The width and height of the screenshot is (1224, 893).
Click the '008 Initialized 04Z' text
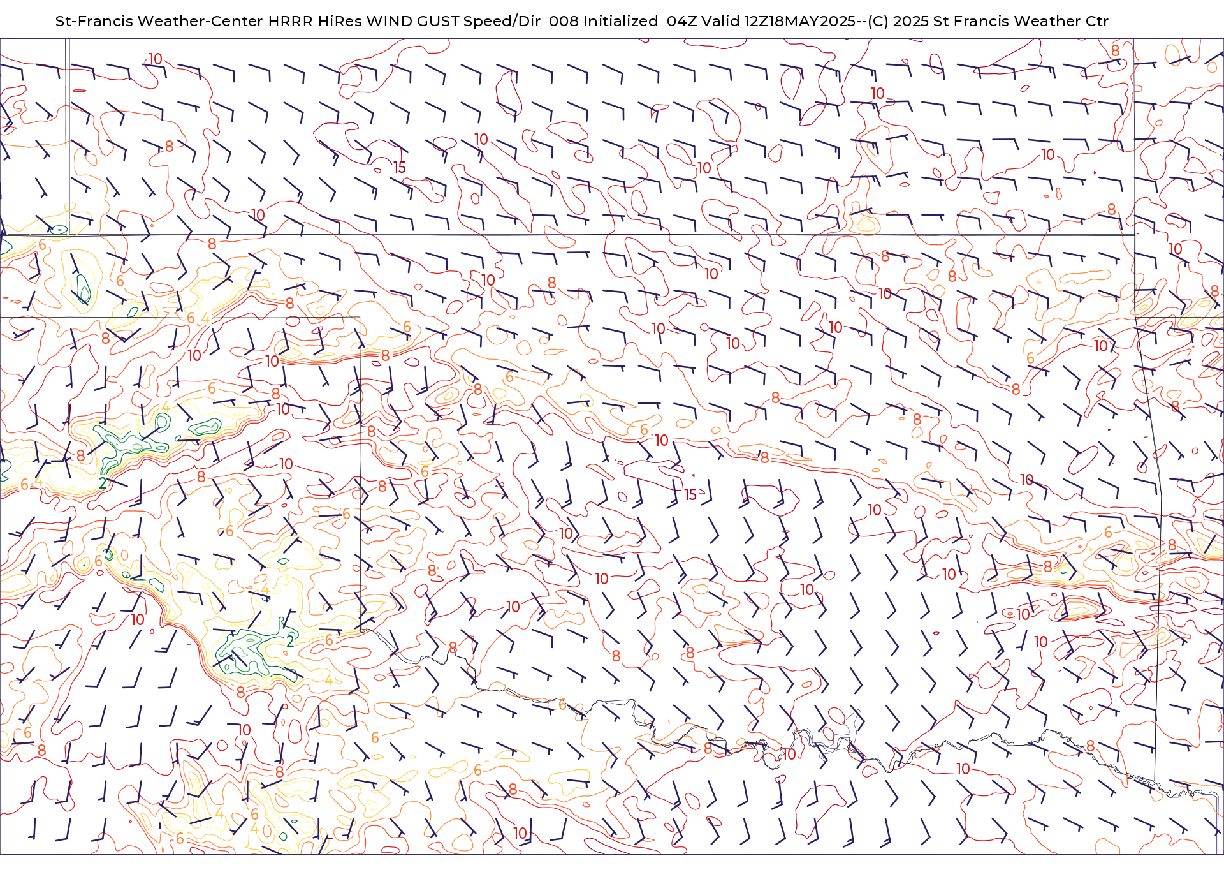click(x=622, y=21)
